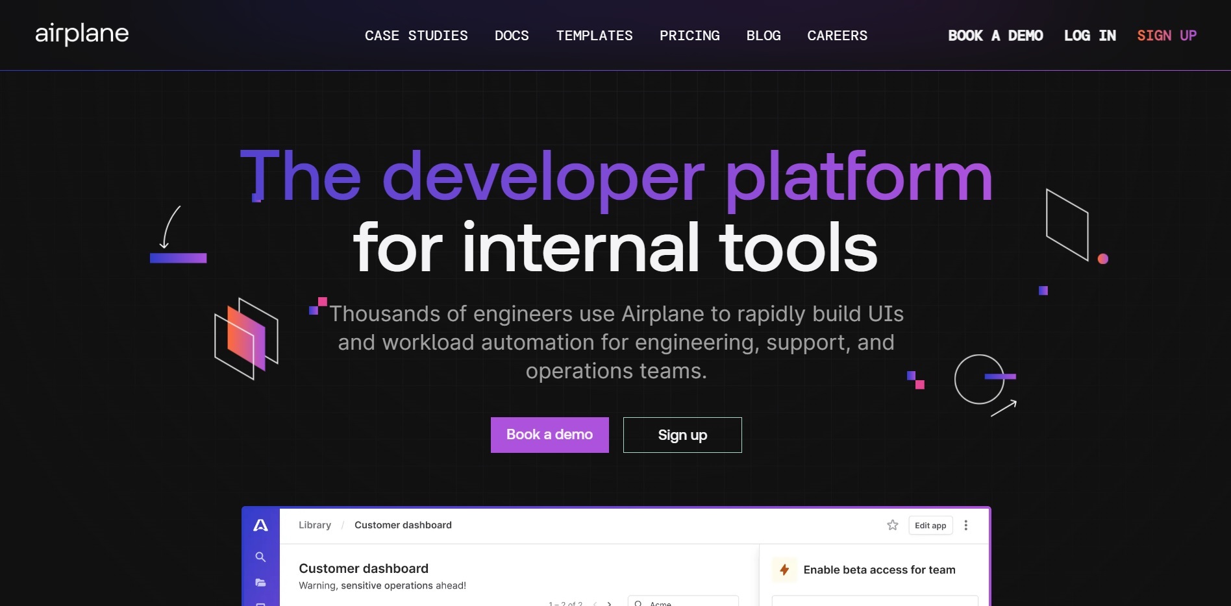Open the Pricing page
Viewport: 1231px width, 606px height.
pyautogui.click(x=690, y=36)
